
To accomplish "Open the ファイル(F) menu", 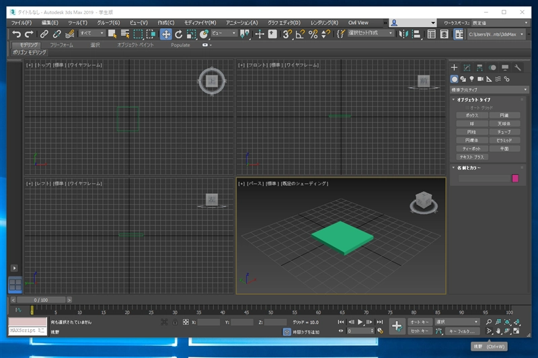I will [x=22, y=23].
